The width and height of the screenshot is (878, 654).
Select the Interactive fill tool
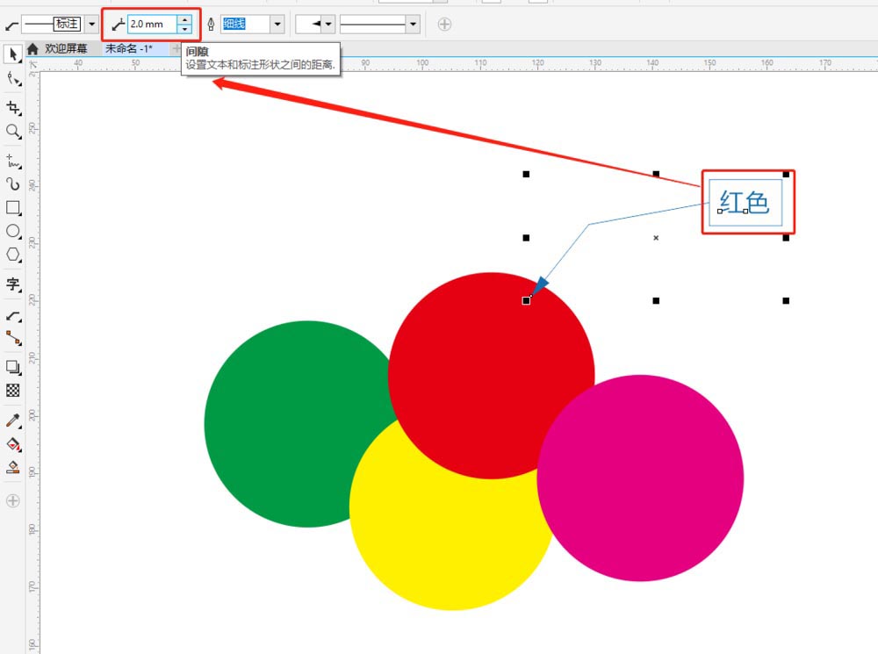point(13,444)
